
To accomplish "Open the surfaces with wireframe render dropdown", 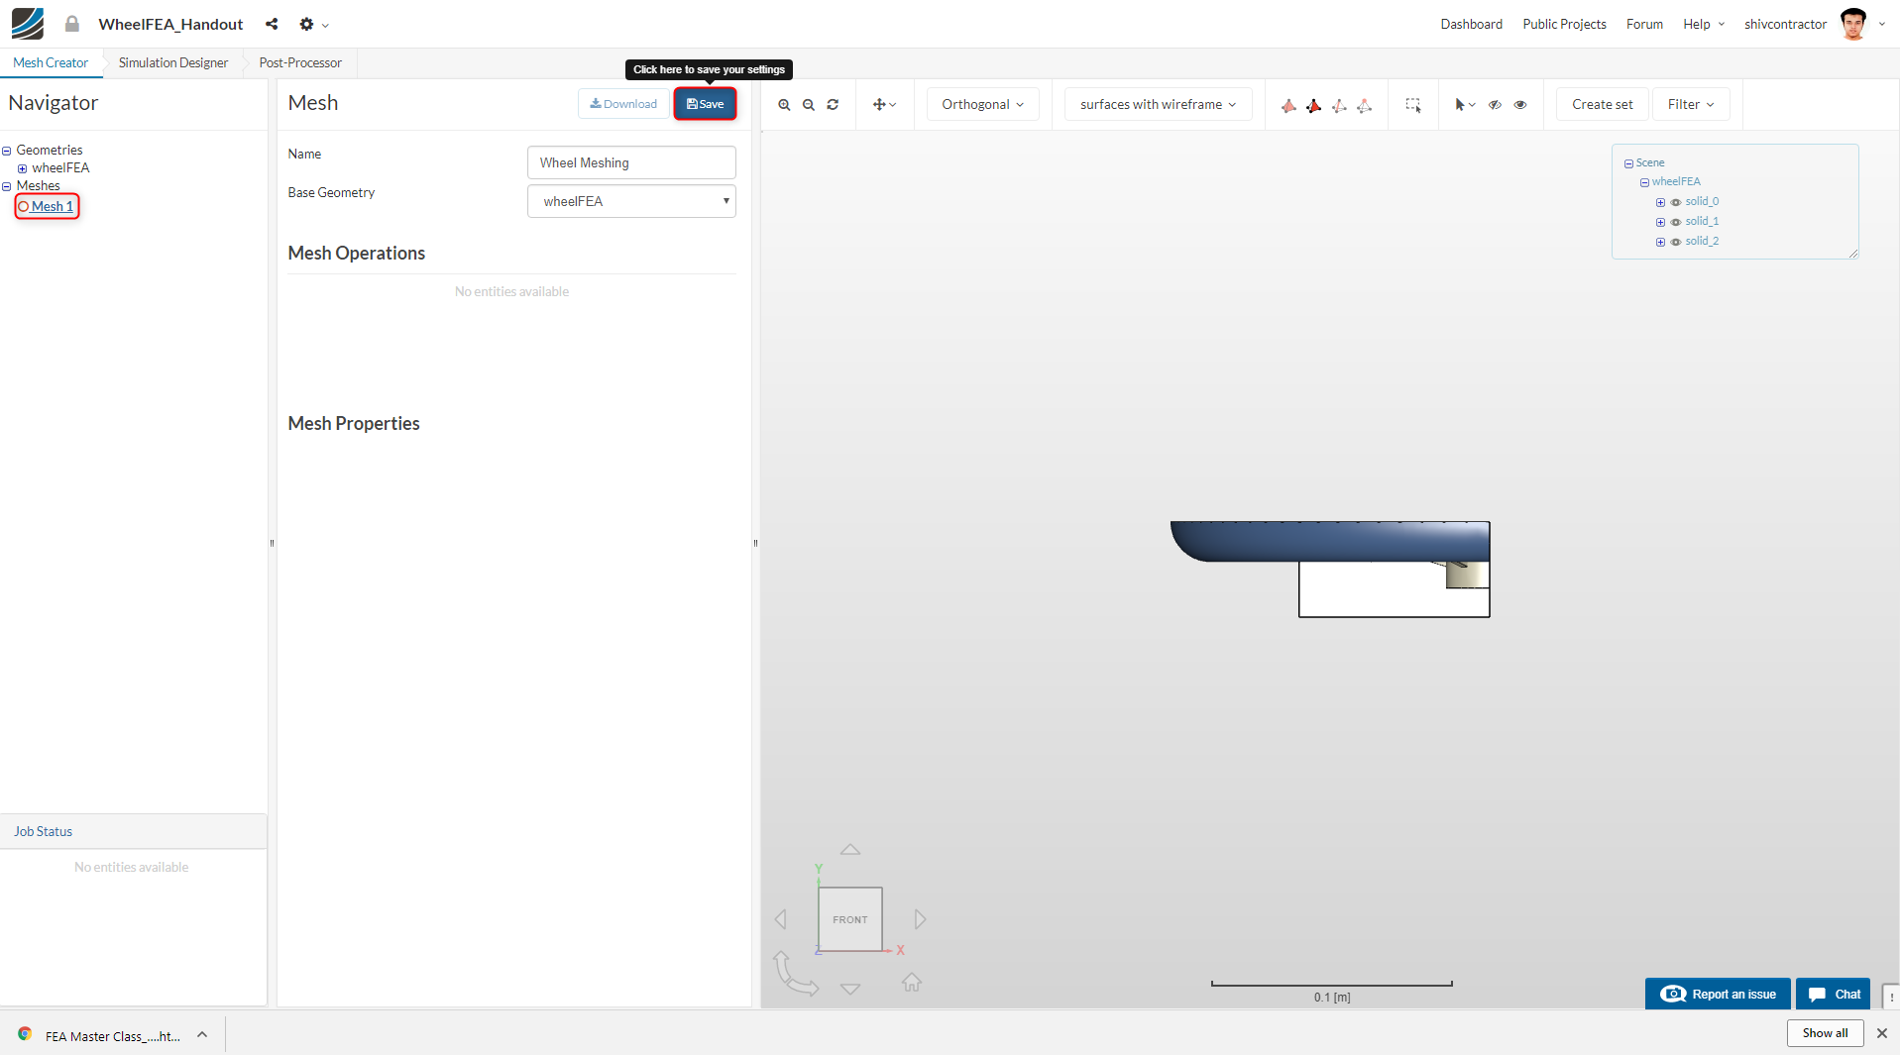I will (x=1158, y=104).
